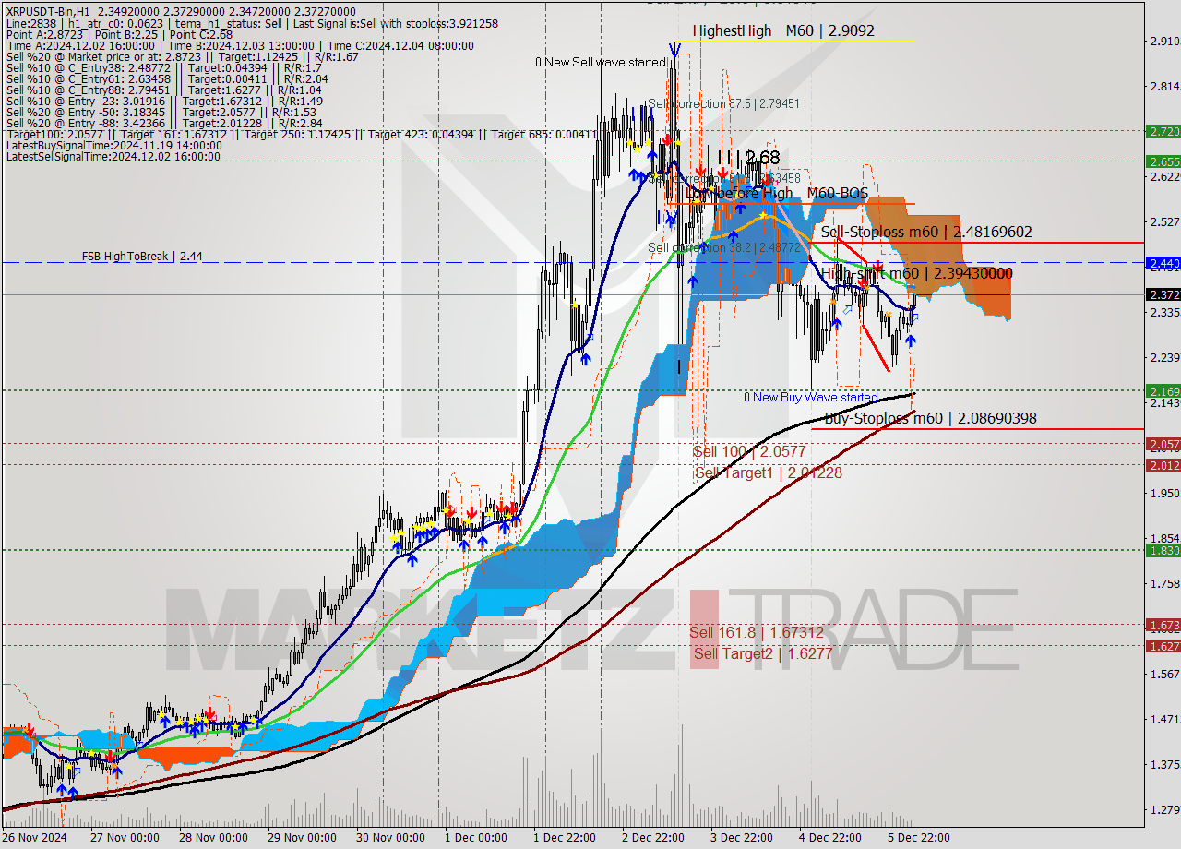Click the Sell Target1 | 2.01228 label
Viewport: 1181px width, 849px height.
769,472
